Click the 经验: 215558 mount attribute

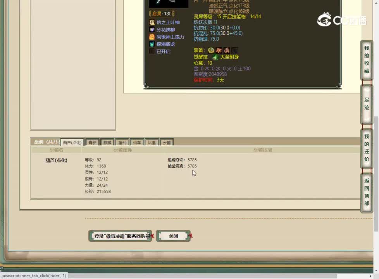pyautogui.click(x=98, y=191)
